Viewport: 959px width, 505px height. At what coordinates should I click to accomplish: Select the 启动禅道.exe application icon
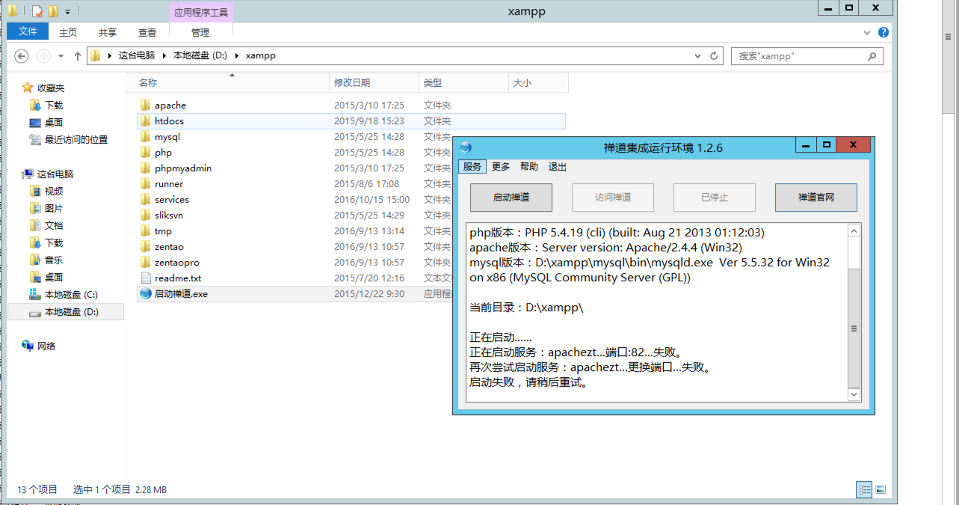tap(146, 294)
